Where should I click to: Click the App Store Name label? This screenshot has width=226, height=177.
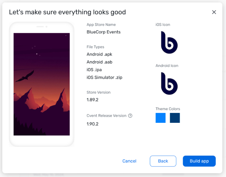[101, 25]
